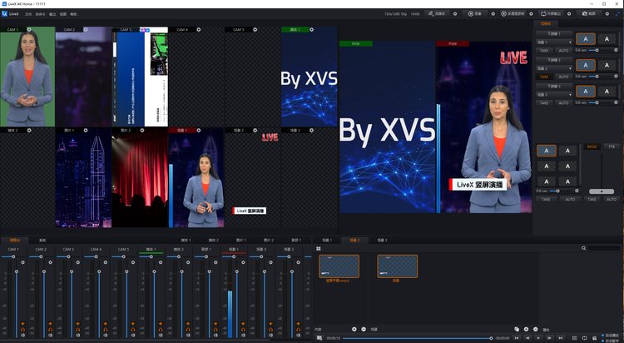Image resolution: width=624 pixels, height=343 pixels.
Task: Toggle fullscreen with the top-right expand icon
Action: pyautogui.click(x=616, y=14)
